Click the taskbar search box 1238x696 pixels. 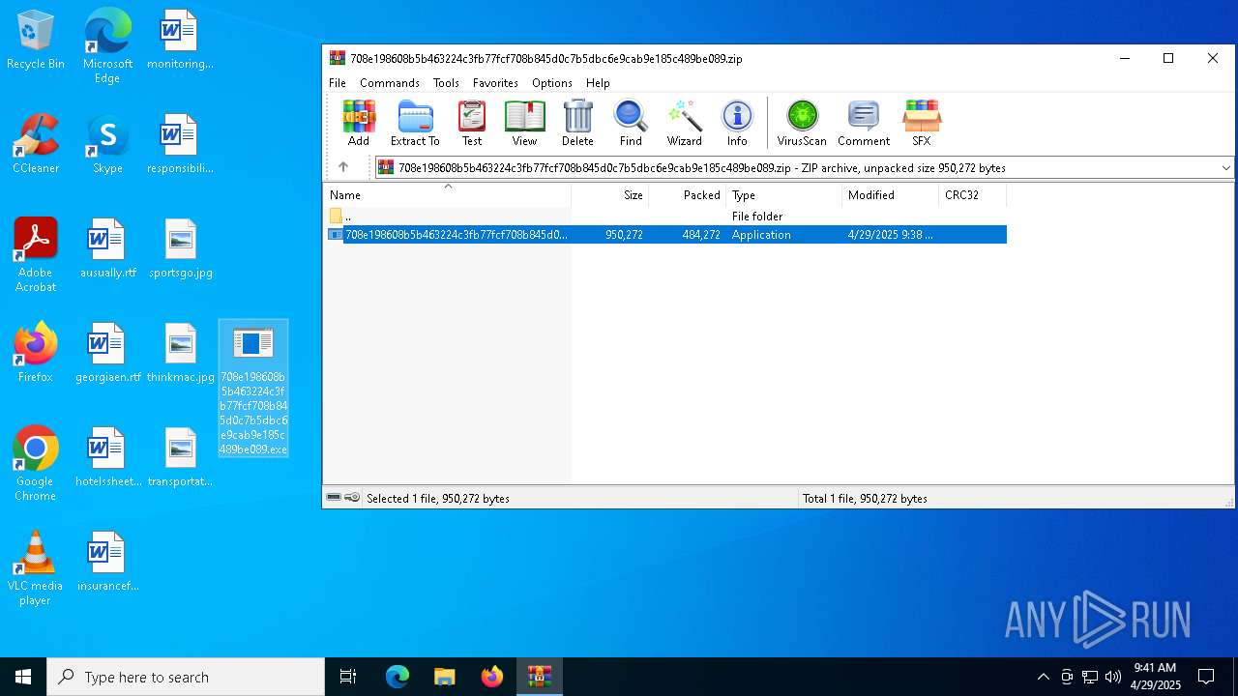pos(186,677)
